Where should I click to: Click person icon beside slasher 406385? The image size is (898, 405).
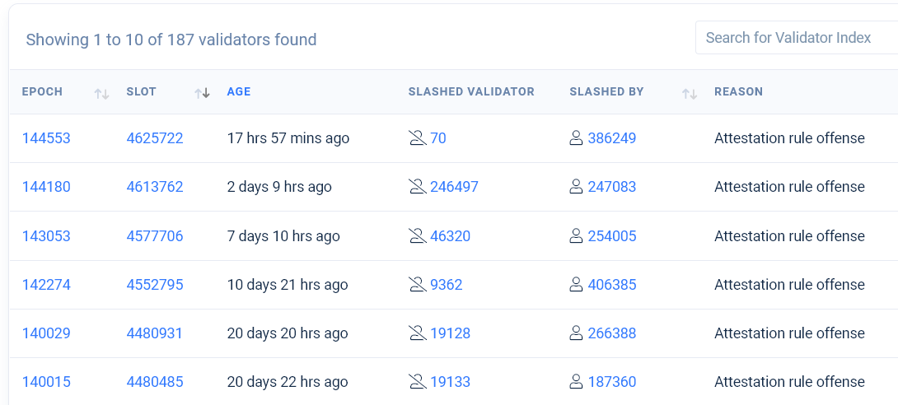pyautogui.click(x=576, y=284)
